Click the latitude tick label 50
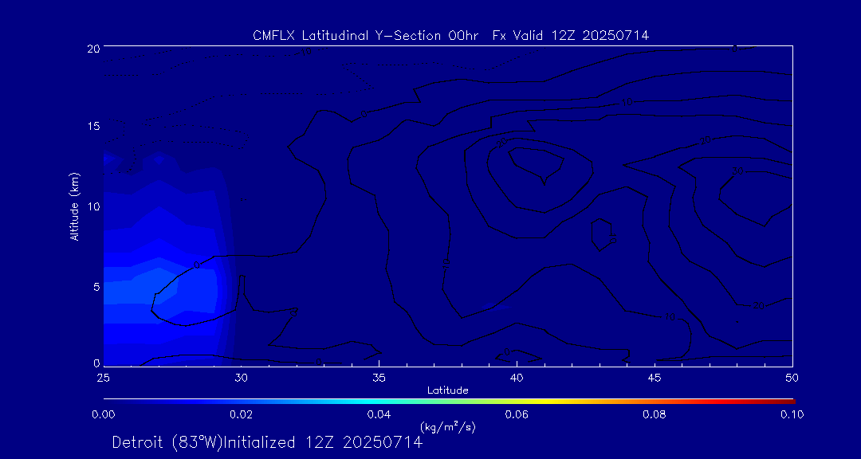Viewport: 861px width, 459px height. [792, 378]
